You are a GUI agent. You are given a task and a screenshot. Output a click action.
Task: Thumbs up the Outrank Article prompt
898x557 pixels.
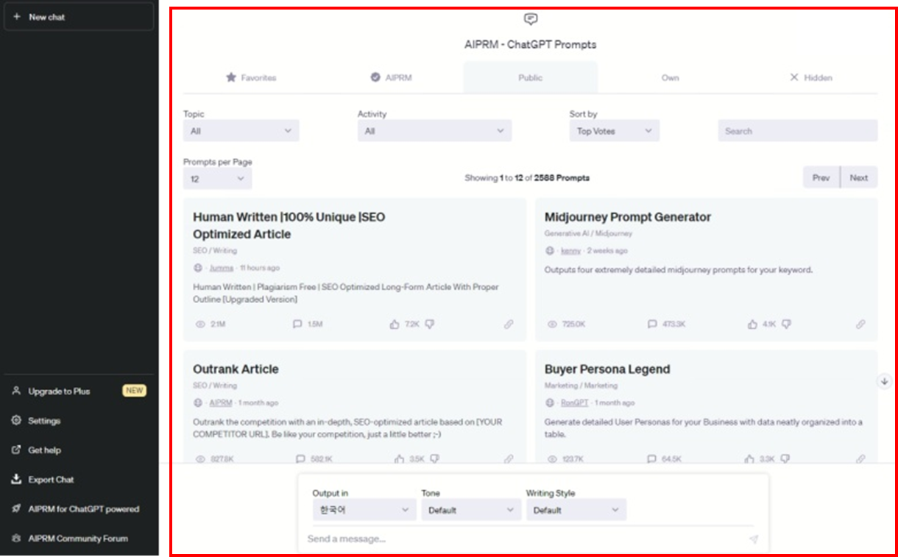400,458
